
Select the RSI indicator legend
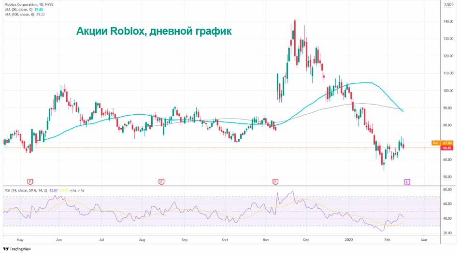(27, 190)
